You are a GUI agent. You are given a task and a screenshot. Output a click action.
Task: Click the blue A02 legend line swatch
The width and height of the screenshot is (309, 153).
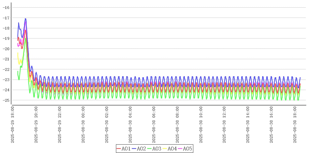coord(134,148)
